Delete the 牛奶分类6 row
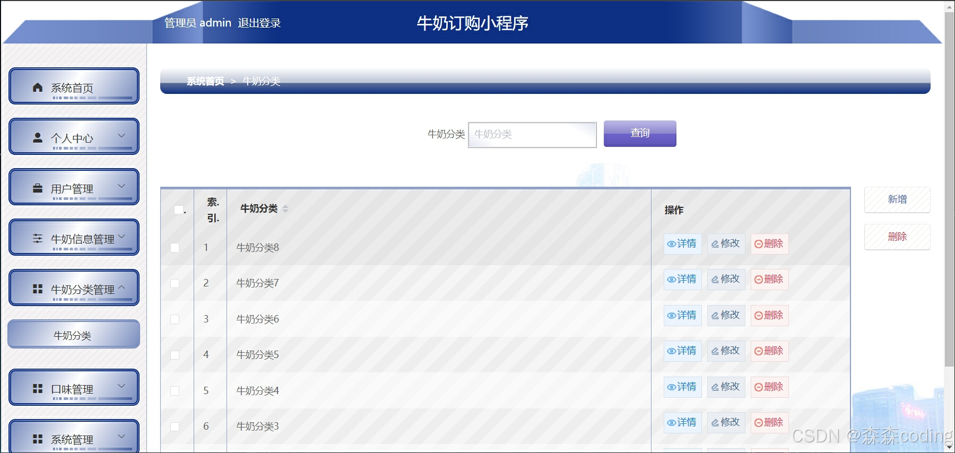The image size is (955, 453). point(769,315)
